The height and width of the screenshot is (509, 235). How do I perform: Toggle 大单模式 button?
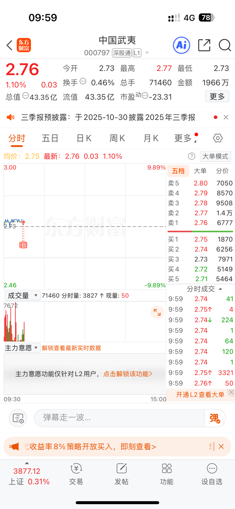coord(215,156)
